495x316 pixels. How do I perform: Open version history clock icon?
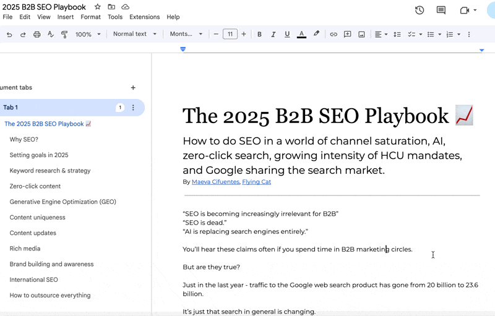[420, 10]
